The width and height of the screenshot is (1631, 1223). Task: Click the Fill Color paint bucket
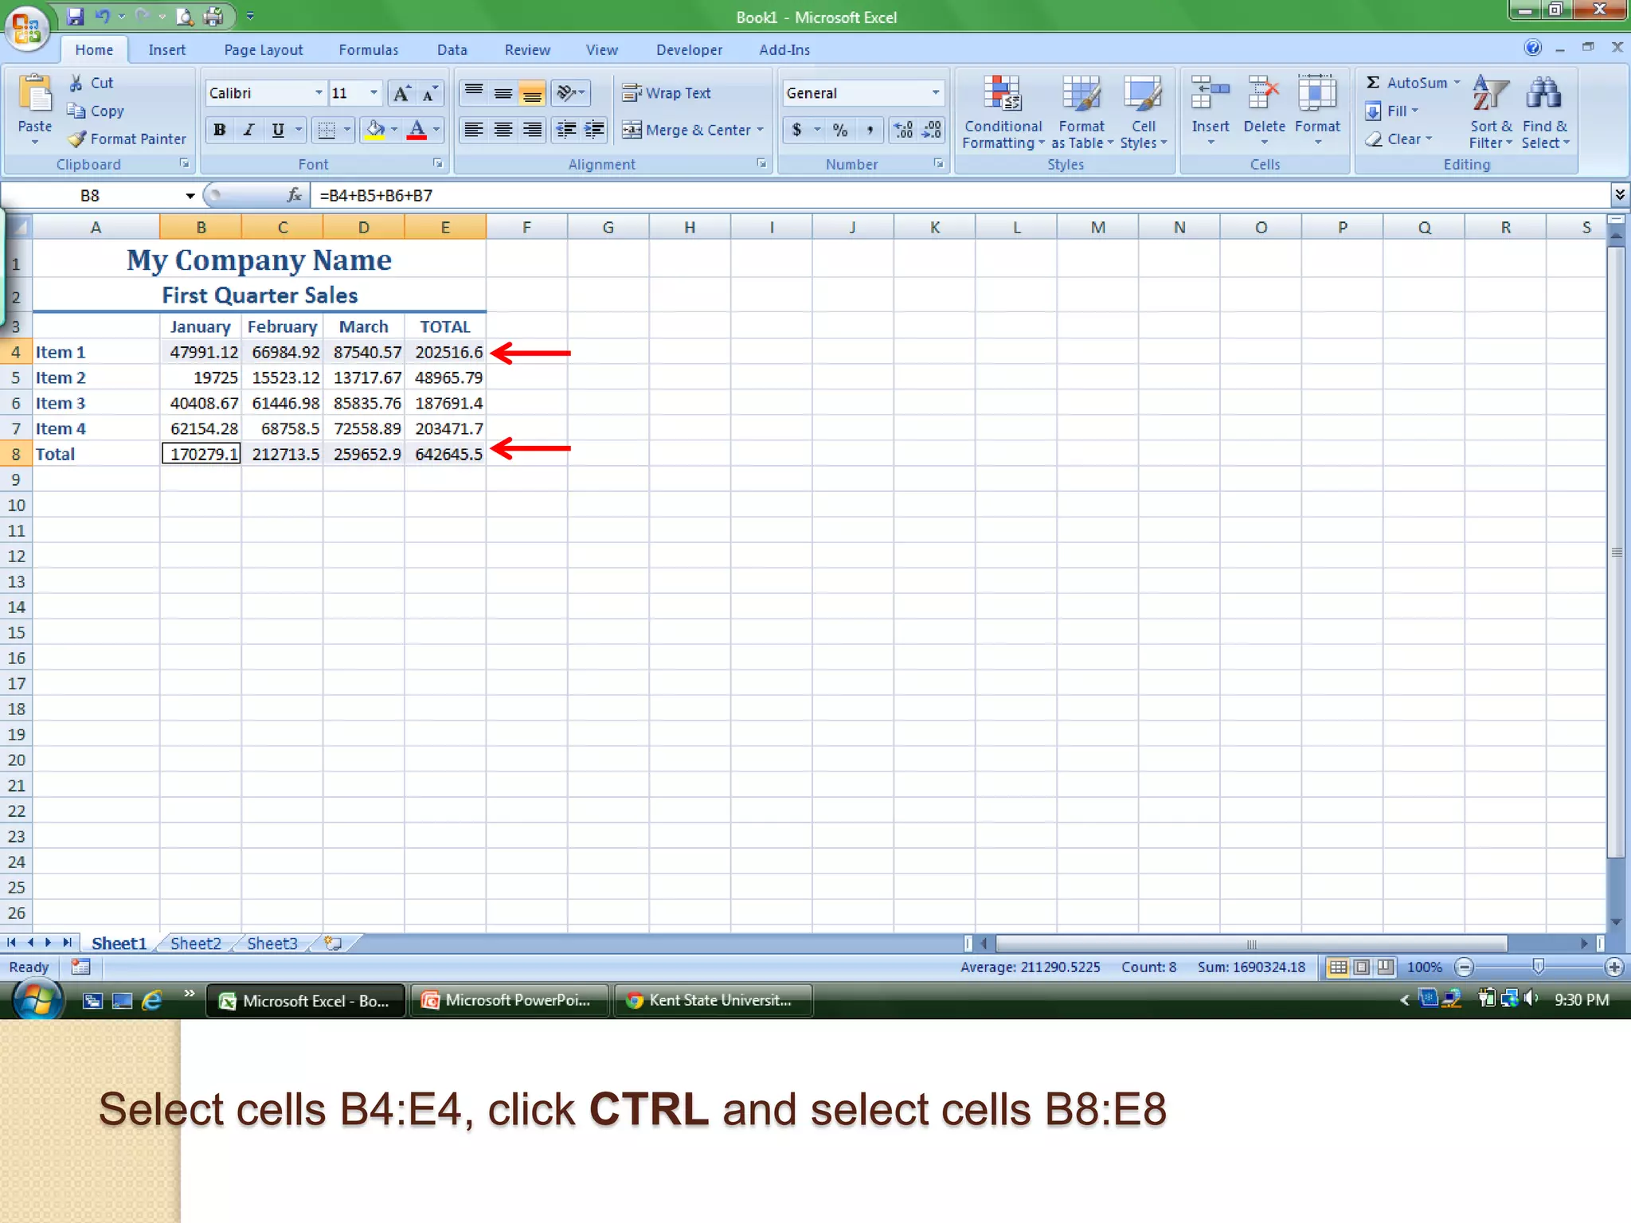point(375,130)
